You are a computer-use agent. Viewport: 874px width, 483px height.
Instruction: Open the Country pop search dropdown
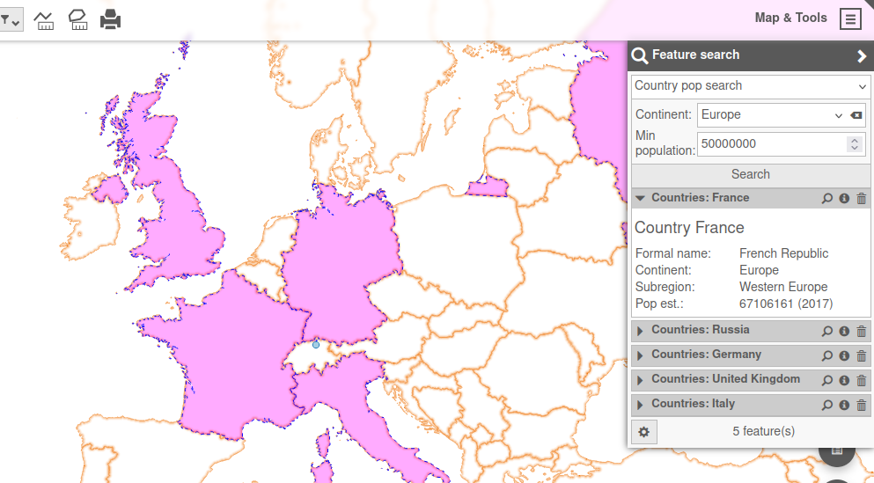click(750, 86)
